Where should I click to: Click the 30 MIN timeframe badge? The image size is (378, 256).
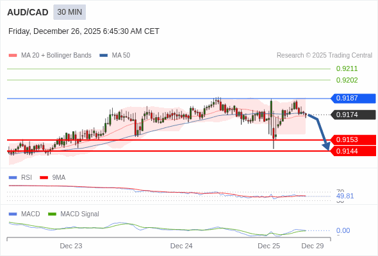point(69,12)
